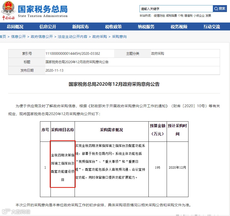Open the 信息公开 navigation menu

click(48, 27)
